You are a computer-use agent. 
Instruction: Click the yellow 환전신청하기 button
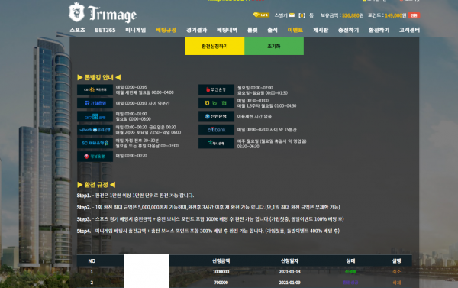[214, 46]
